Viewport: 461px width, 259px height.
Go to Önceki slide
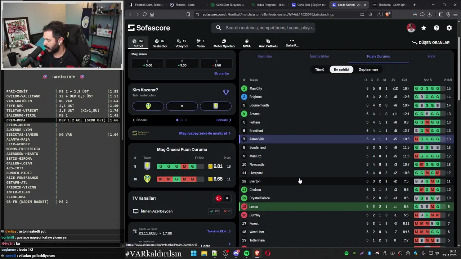(139, 120)
